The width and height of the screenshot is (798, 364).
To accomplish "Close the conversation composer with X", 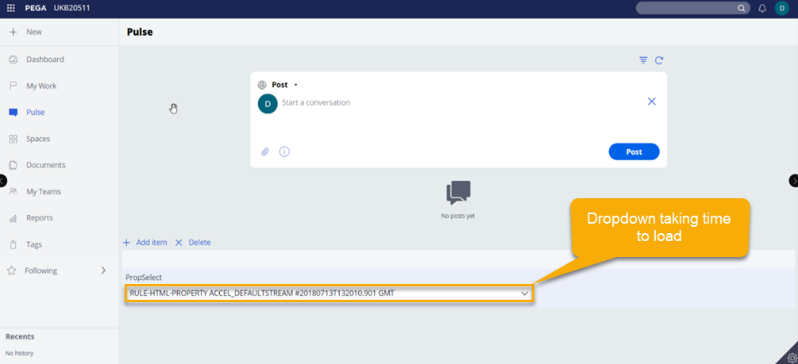I will click(651, 102).
